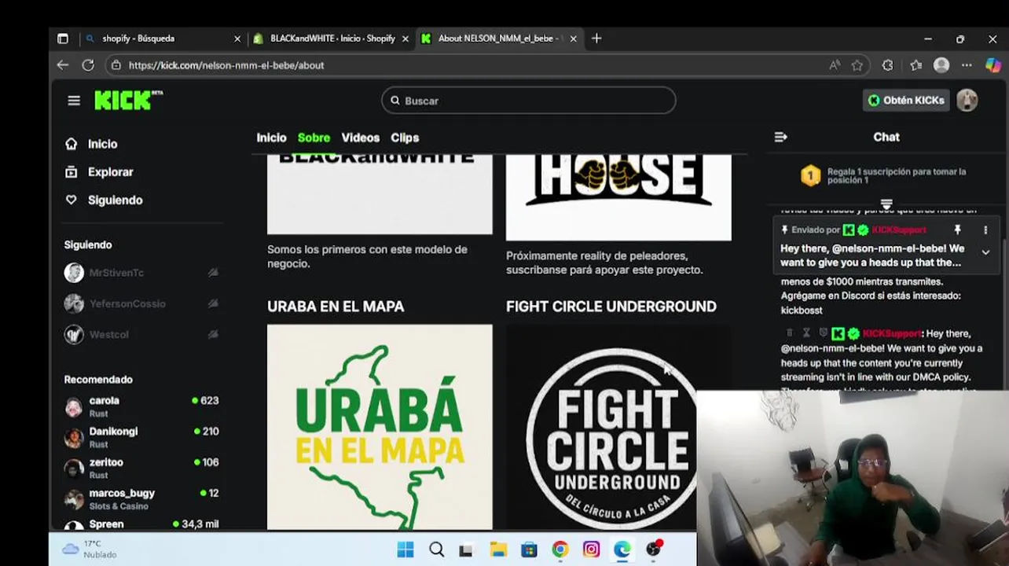Click the top gifter position 1 badge
Screen dimensions: 1009x566
[810, 176]
